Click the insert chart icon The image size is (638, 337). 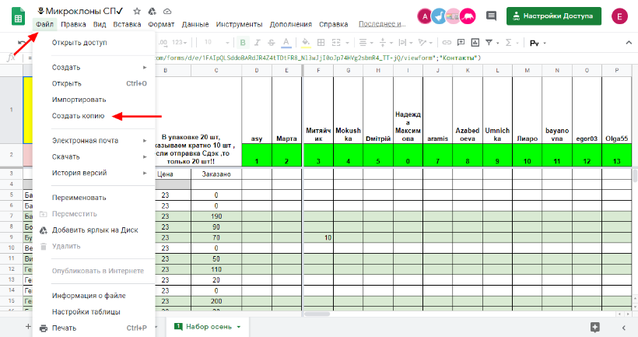[x=475, y=43]
